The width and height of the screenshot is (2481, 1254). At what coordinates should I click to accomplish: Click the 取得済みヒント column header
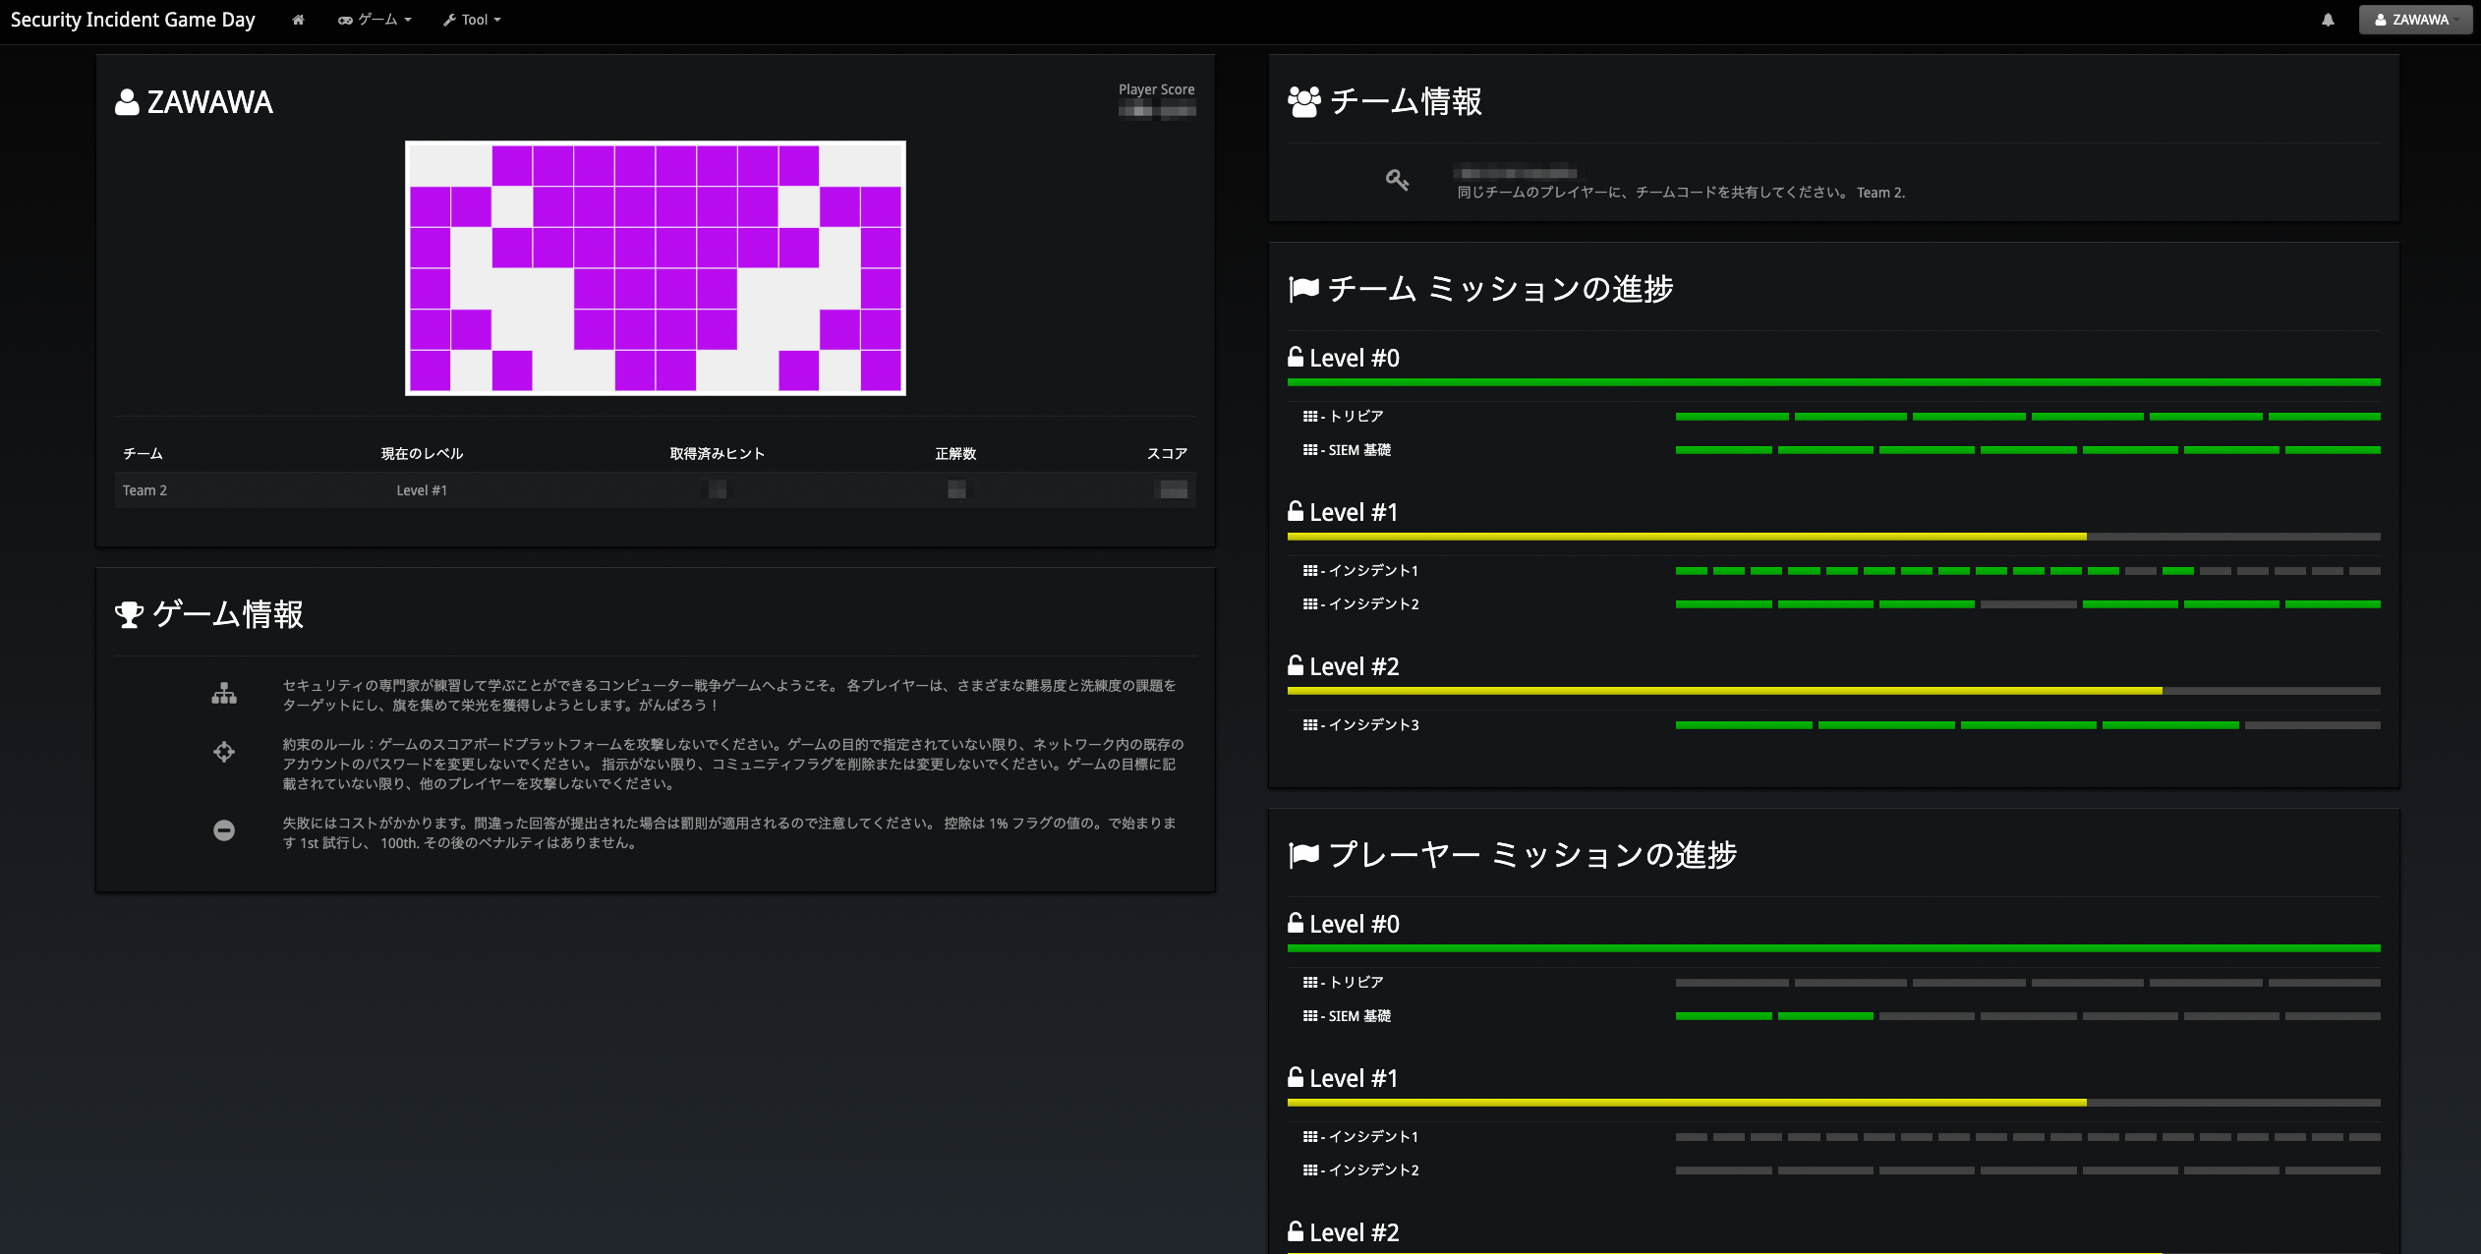(718, 453)
